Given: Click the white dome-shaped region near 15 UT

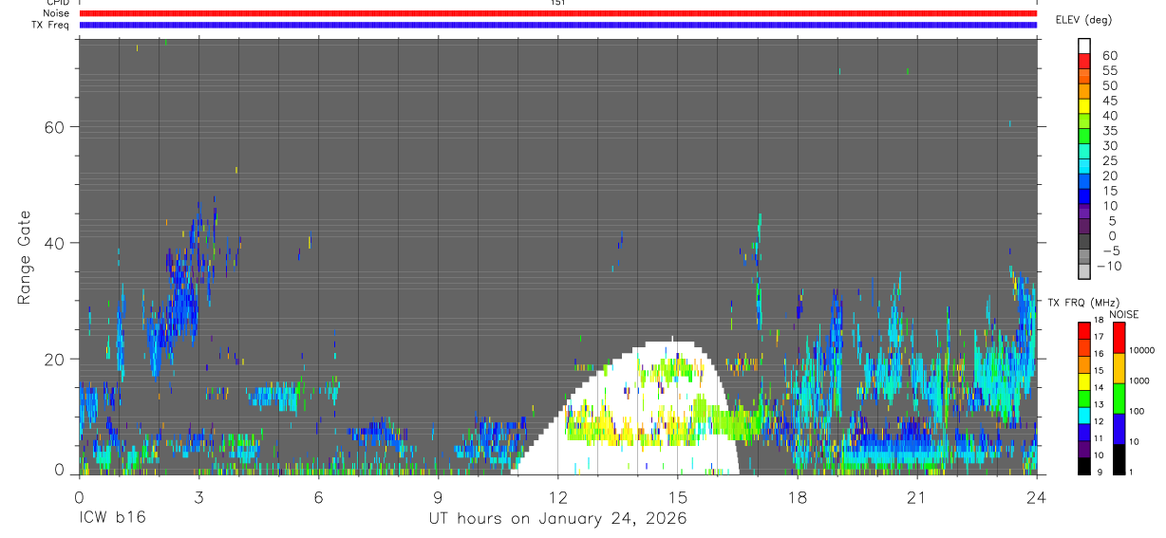Looking at the screenshot, I should pyautogui.click(x=627, y=408).
